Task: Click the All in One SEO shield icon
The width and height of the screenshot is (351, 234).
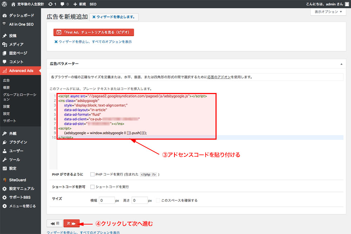Action: 4,24
